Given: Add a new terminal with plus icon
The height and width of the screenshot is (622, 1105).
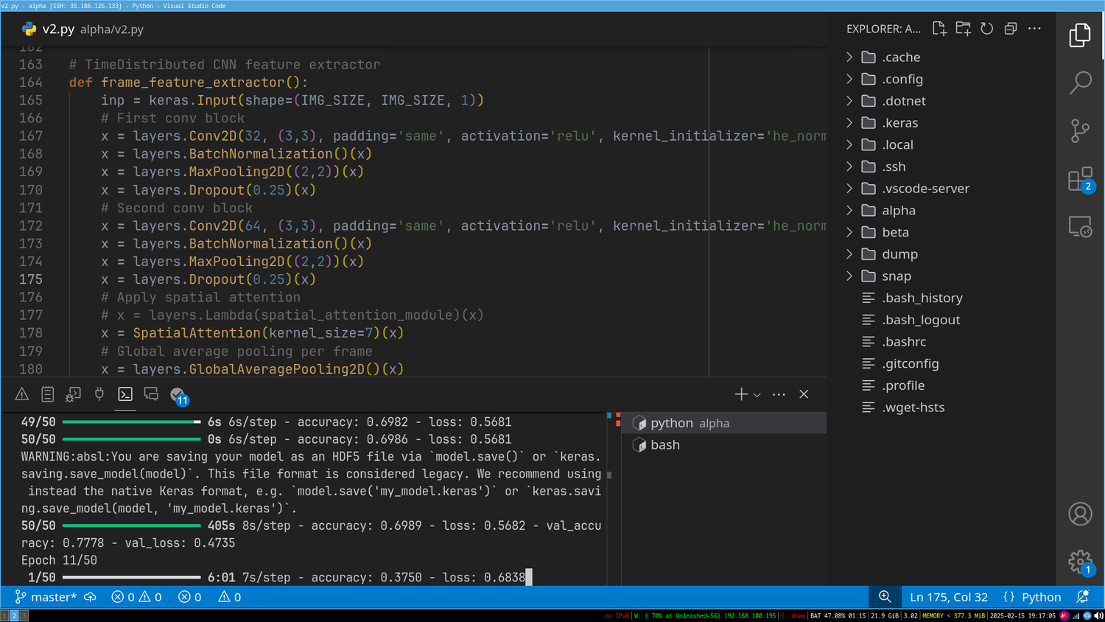Looking at the screenshot, I should [x=741, y=394].
